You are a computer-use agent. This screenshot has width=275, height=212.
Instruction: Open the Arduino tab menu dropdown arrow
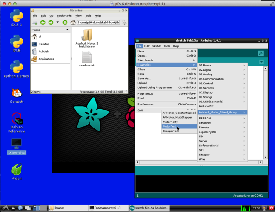[x=261, y=62]
